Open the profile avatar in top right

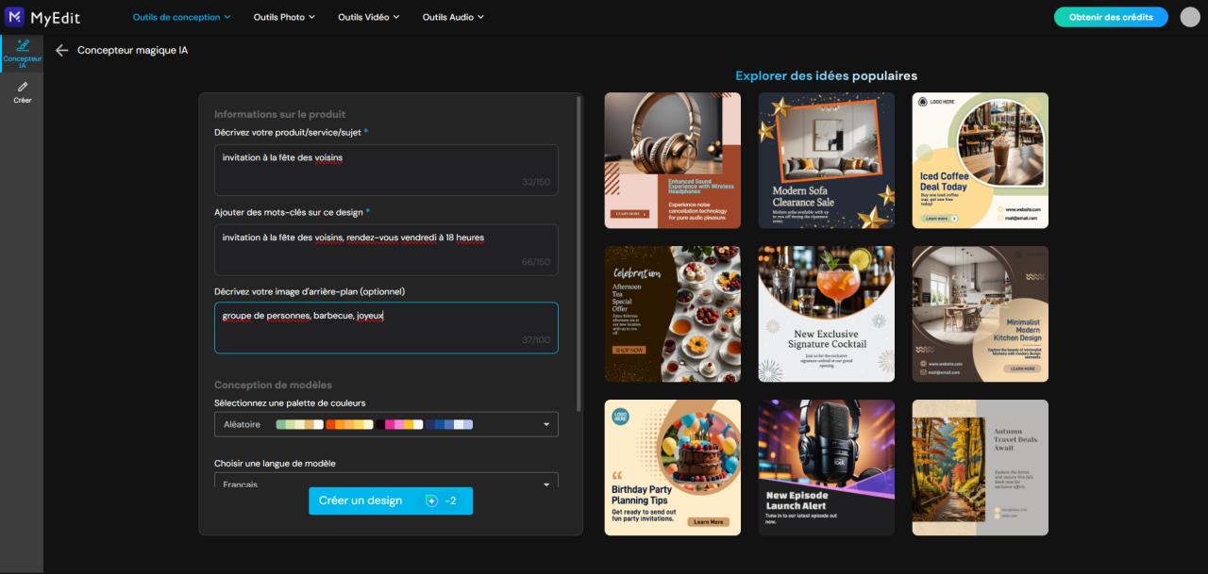click(x=1189, y=16)
